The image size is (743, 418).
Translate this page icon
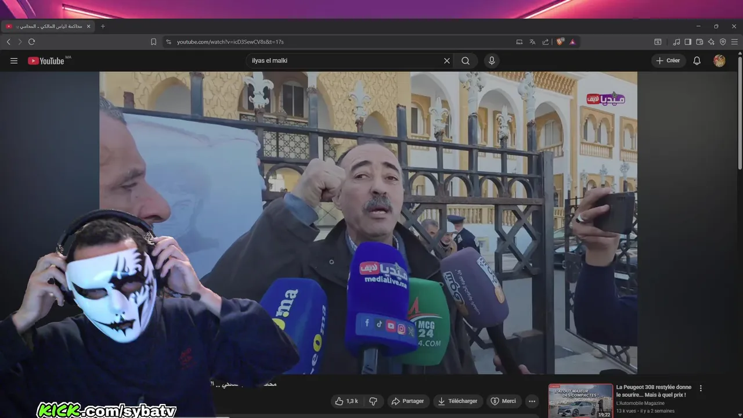click(532, 42)
